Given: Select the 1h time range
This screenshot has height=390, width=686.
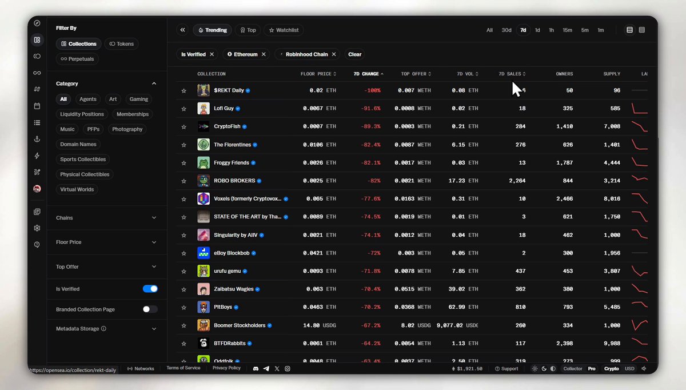Looking at the screenshot, I should pyautogui.click(x=551, y=30).
